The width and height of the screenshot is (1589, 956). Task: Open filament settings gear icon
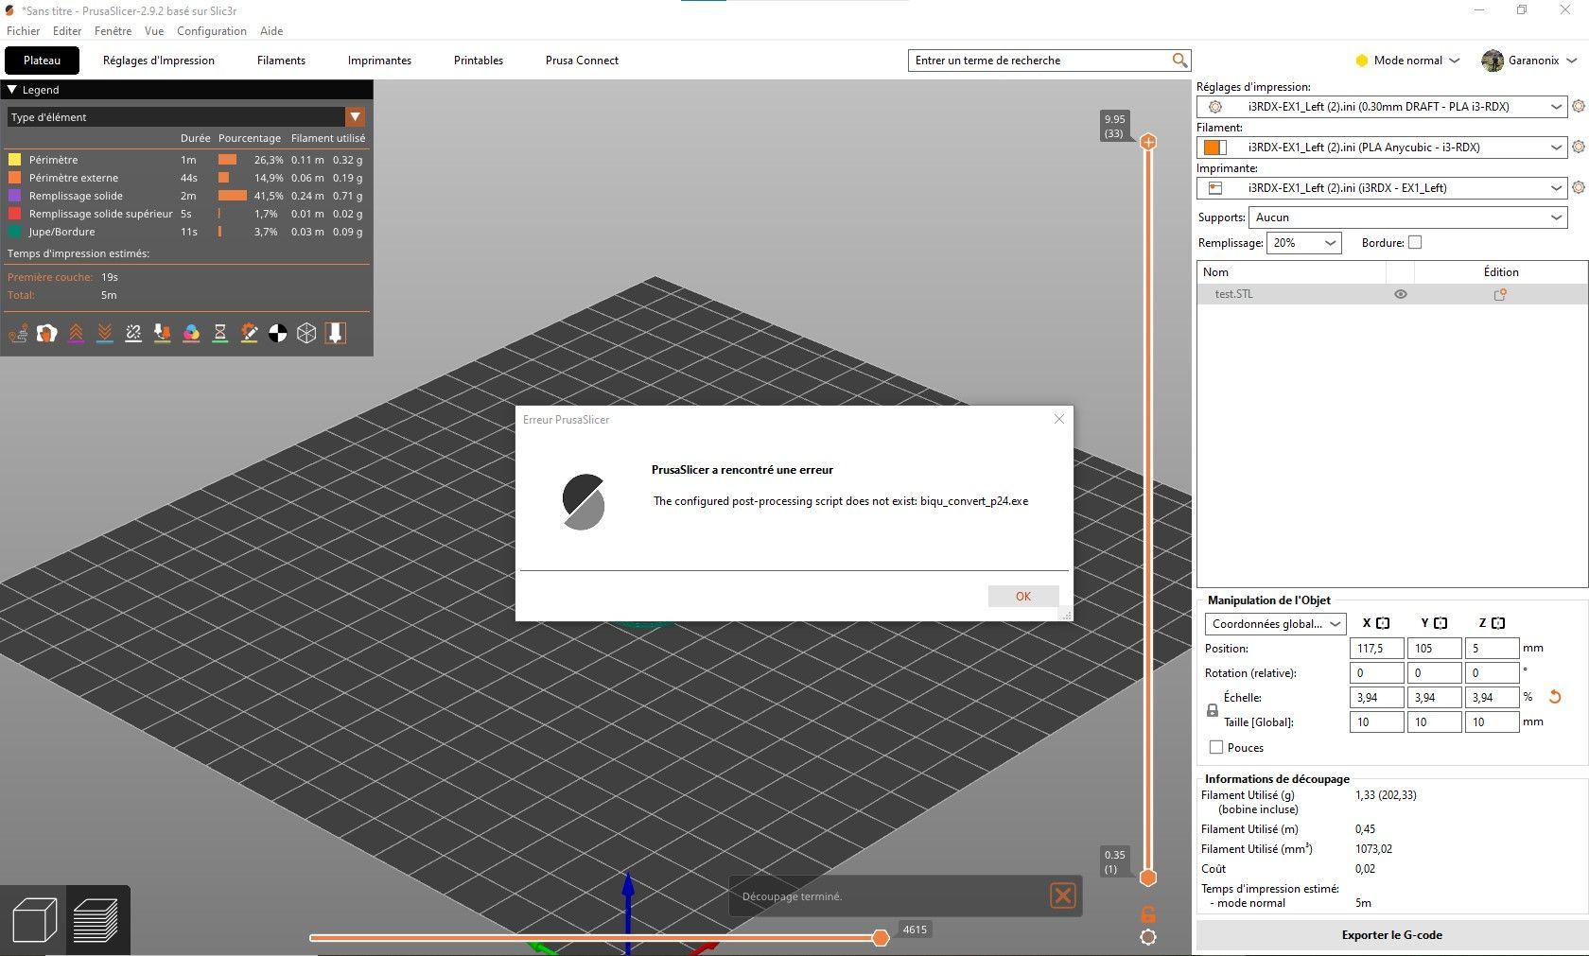(x=1578, y=148)
